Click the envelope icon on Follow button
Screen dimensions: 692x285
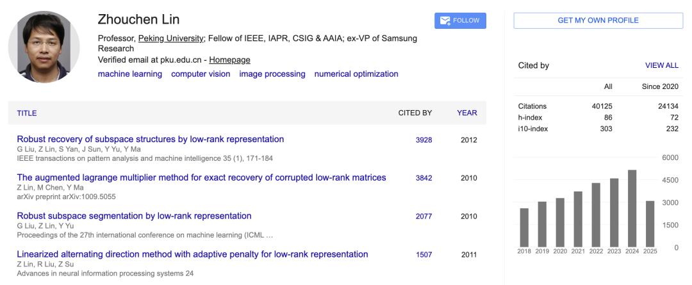445,20
